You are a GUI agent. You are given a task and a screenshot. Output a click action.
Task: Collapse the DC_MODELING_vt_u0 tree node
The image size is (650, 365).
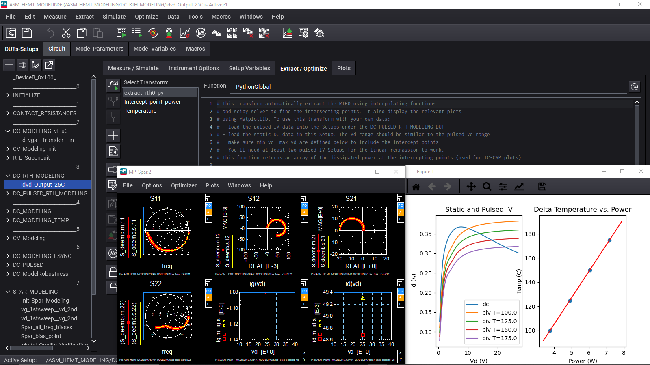coord(8,131)
